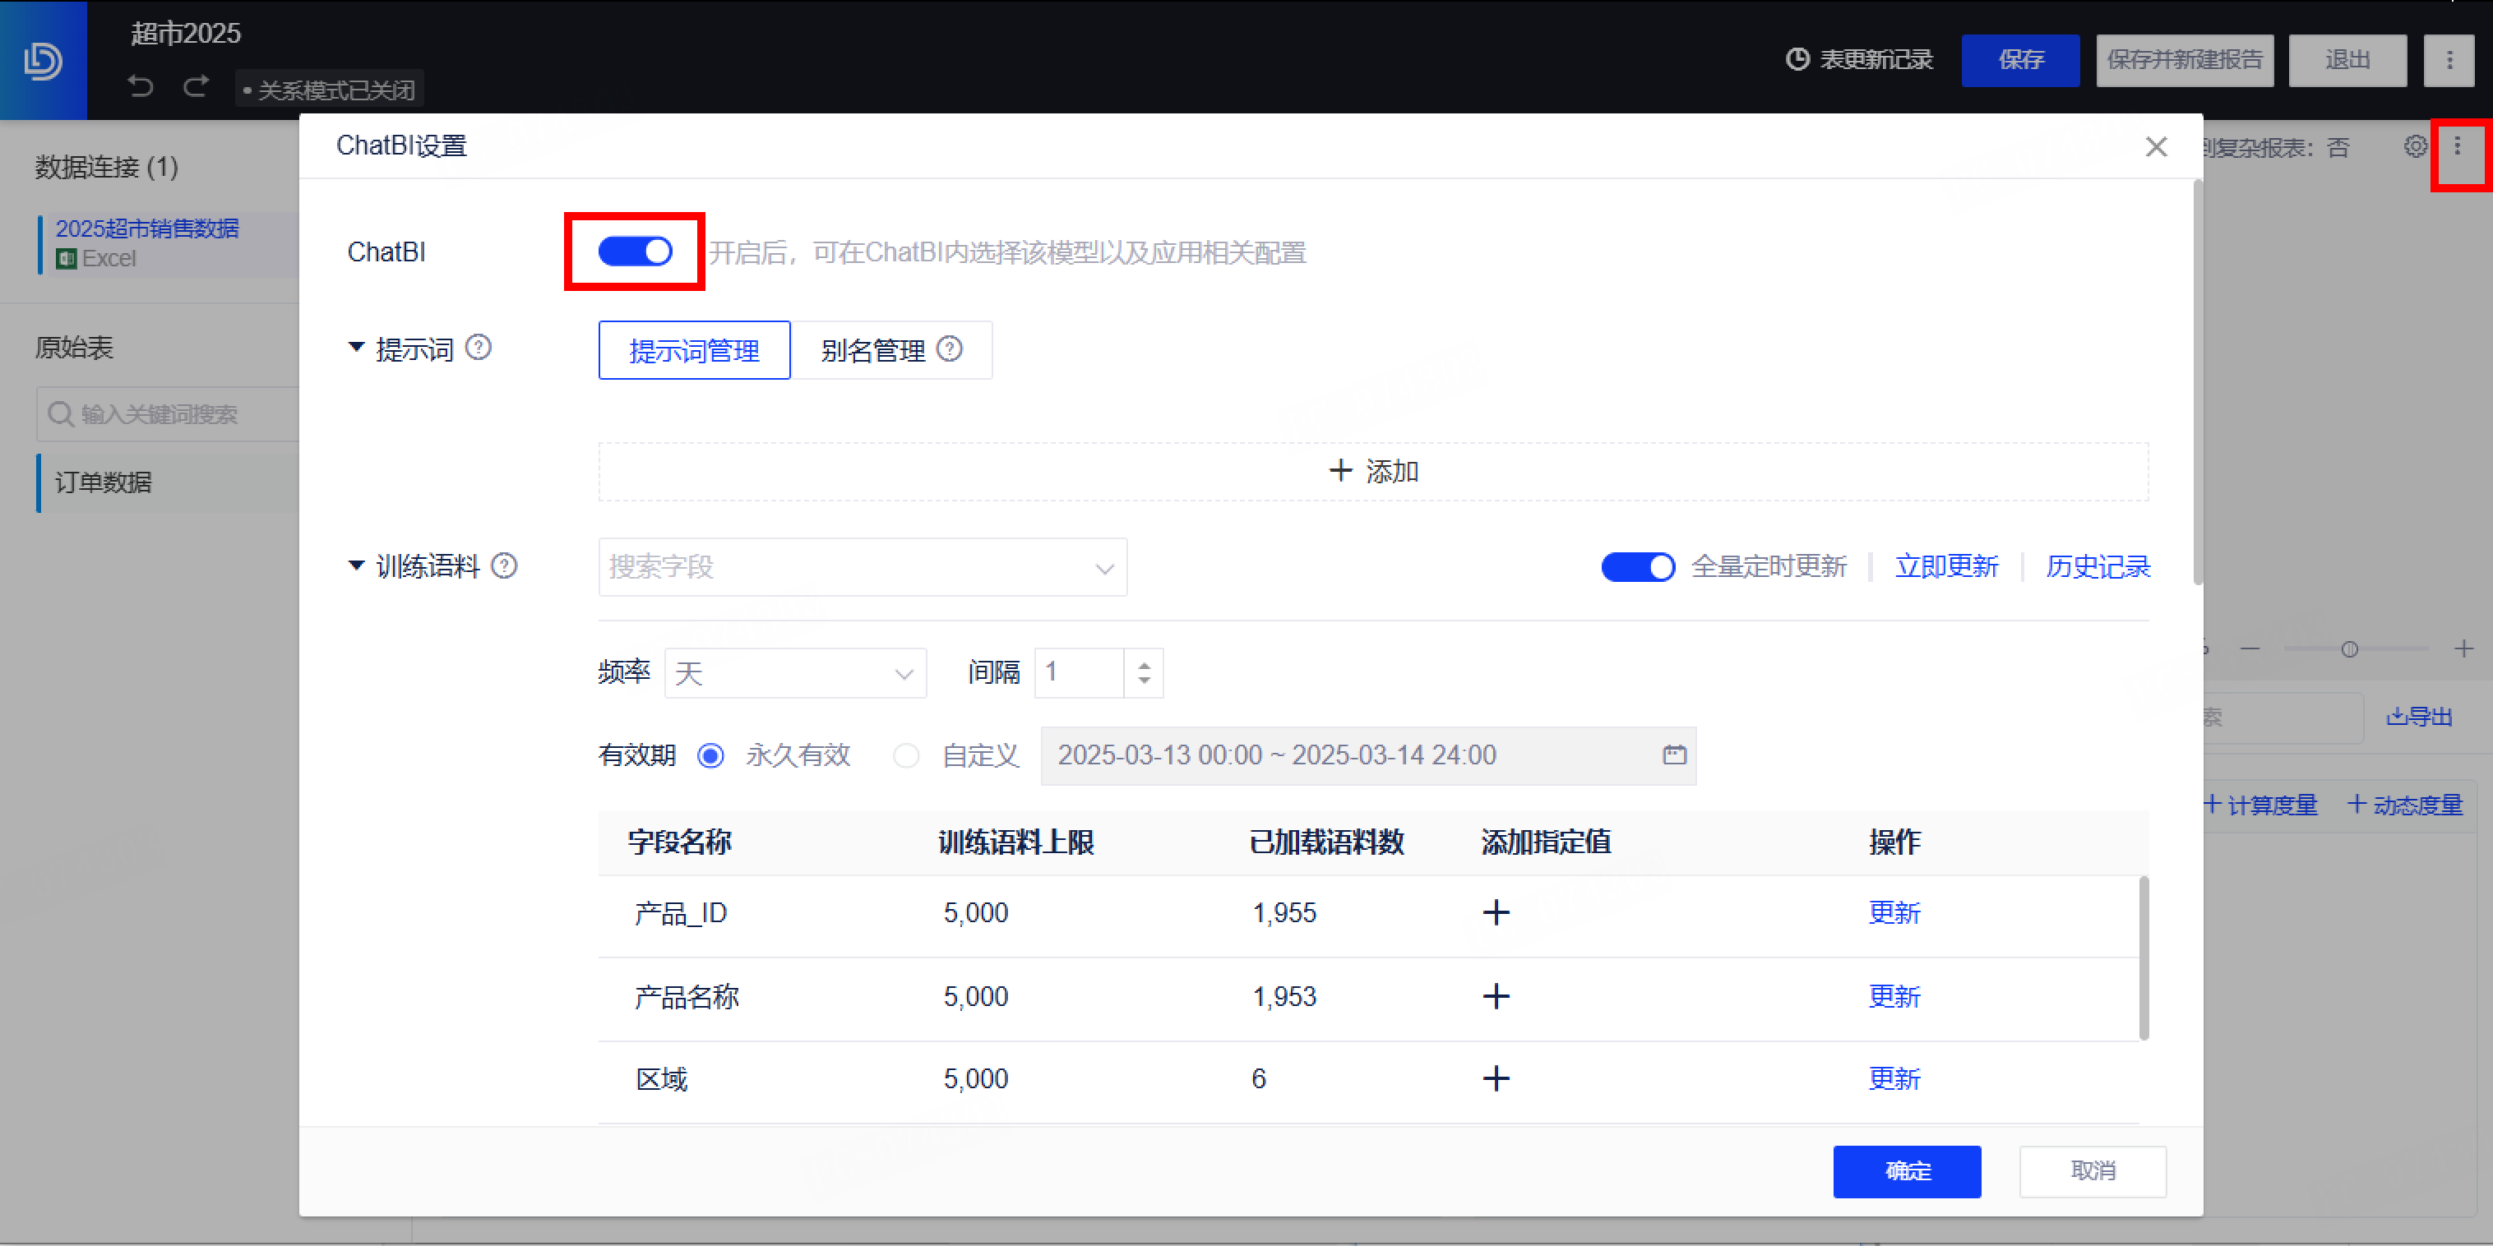Turn off the ChatBI switch
Viewport: 2493px width, 1246px height.
635,252
